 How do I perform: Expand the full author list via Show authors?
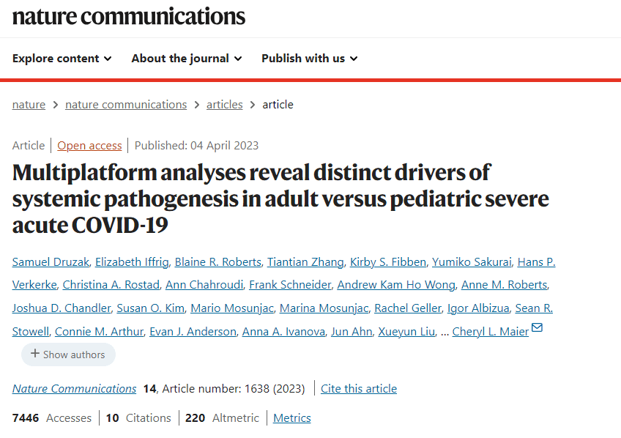68,355
